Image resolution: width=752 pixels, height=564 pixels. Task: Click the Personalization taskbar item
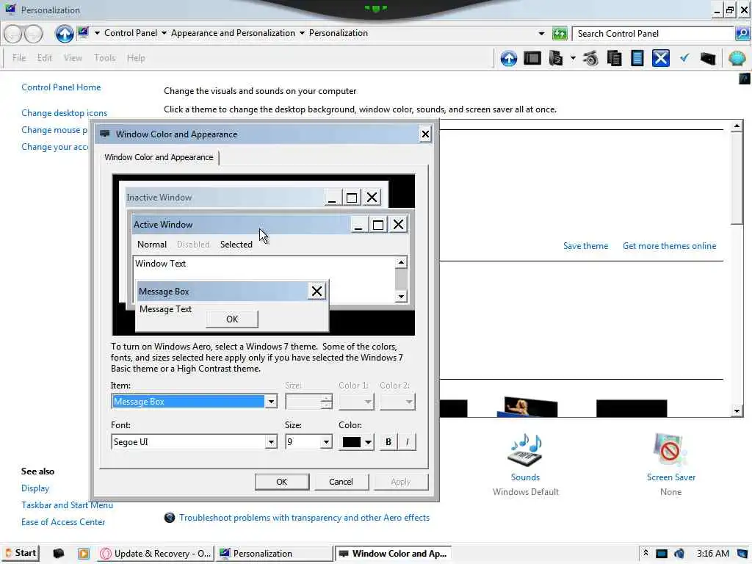point(274,554)
